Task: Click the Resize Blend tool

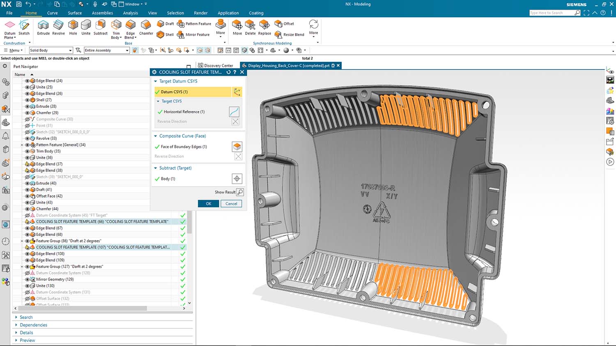Action: pyautogui.click(x=278, y=35)
